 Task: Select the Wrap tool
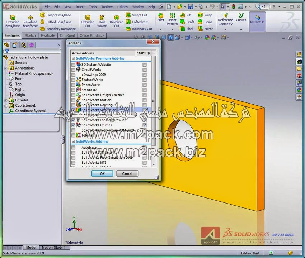pyautogui.click(x=205, y=15)
